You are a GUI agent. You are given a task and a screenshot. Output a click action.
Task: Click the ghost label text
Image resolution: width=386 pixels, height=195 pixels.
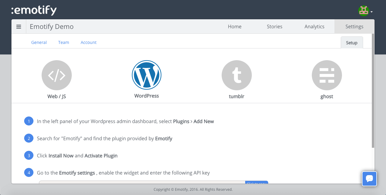[327, 97]
